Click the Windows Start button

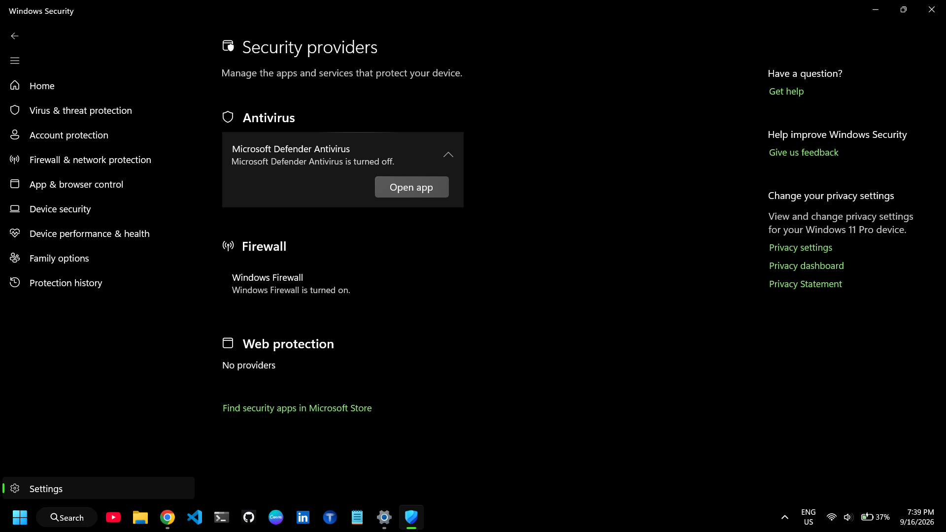coord(20,517)
